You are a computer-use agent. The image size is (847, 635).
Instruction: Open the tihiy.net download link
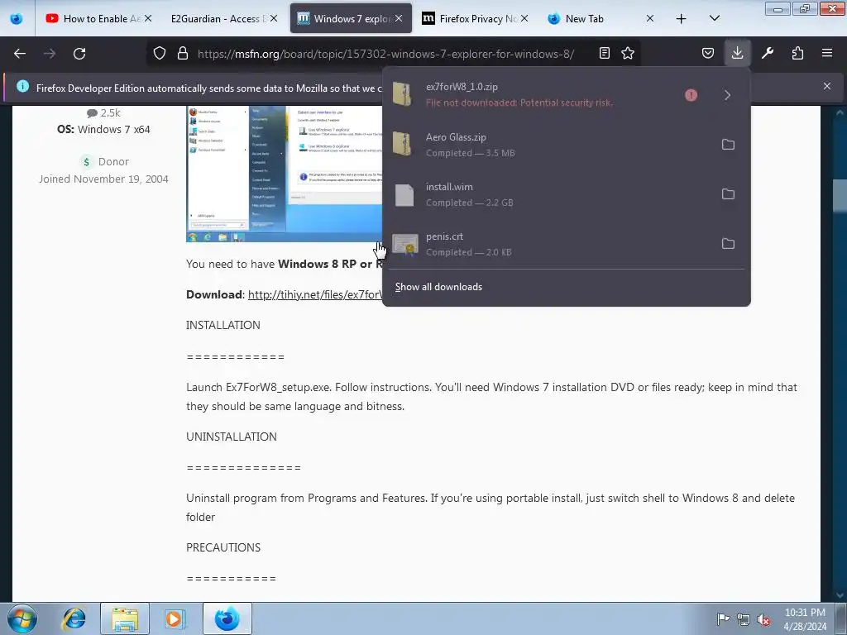click(x=315, y=295)
